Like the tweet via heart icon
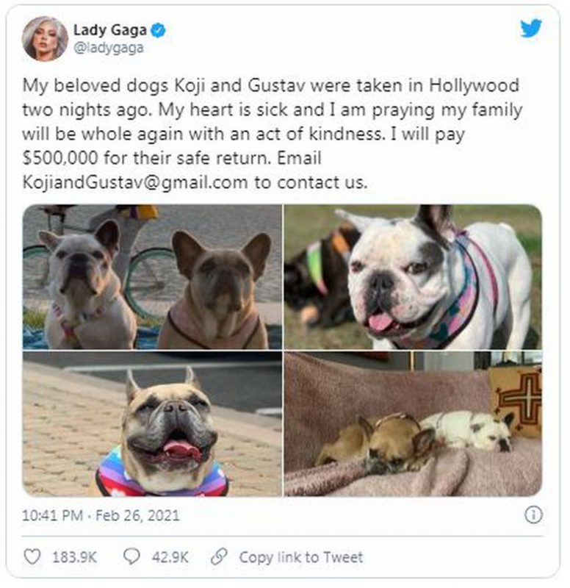Screen dimensions: 570x588 (x=32, y=557)
